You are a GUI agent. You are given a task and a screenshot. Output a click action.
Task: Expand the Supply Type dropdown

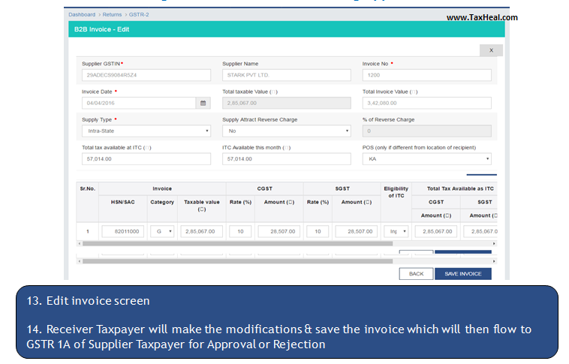(x=146, y=131)
